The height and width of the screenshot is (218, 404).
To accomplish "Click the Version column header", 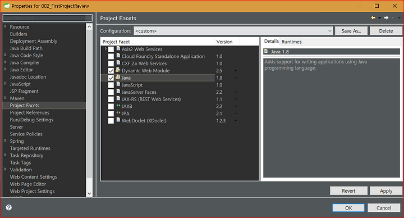I will click(x=227, y=42).
